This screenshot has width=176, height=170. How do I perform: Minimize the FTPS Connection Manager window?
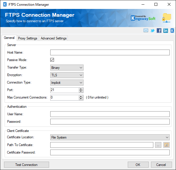[143, 4]
